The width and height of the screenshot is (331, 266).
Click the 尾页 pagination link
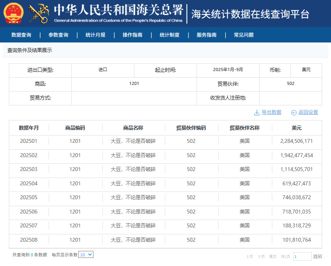[x=273, y=256]
